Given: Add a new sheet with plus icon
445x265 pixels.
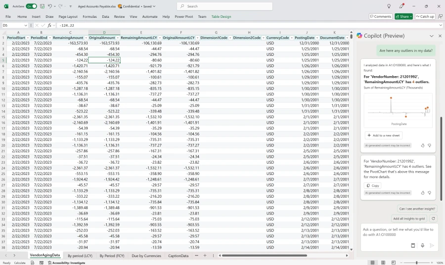Looking at the screenshot, I should (x=205, y=256).
